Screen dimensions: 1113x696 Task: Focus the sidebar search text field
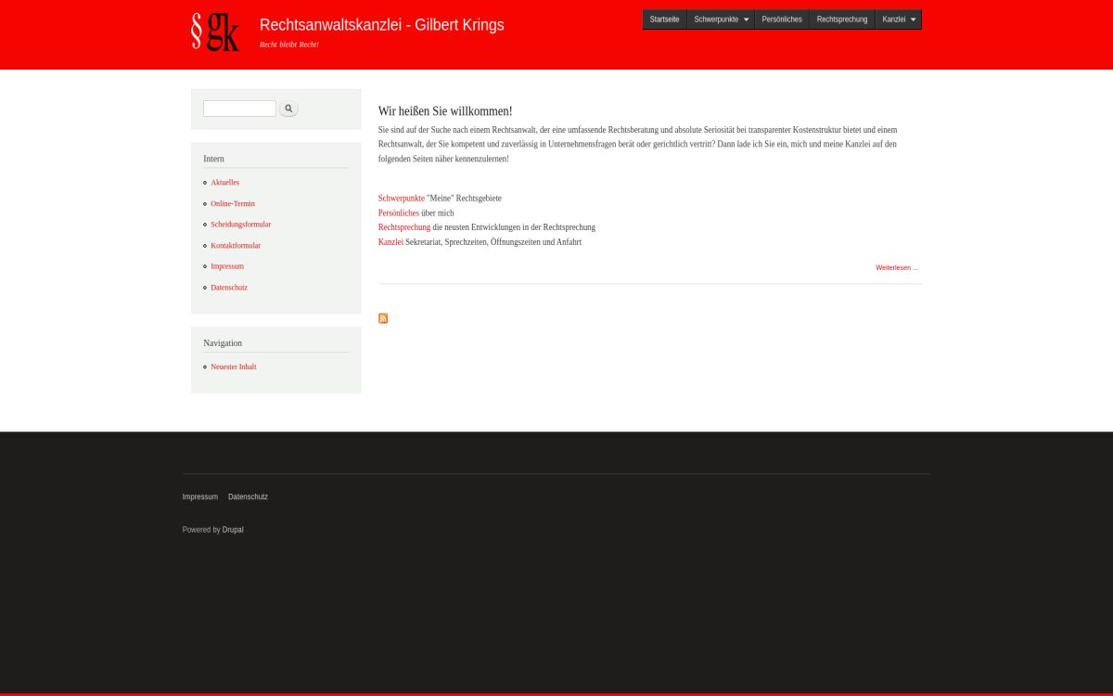point(239,109)
